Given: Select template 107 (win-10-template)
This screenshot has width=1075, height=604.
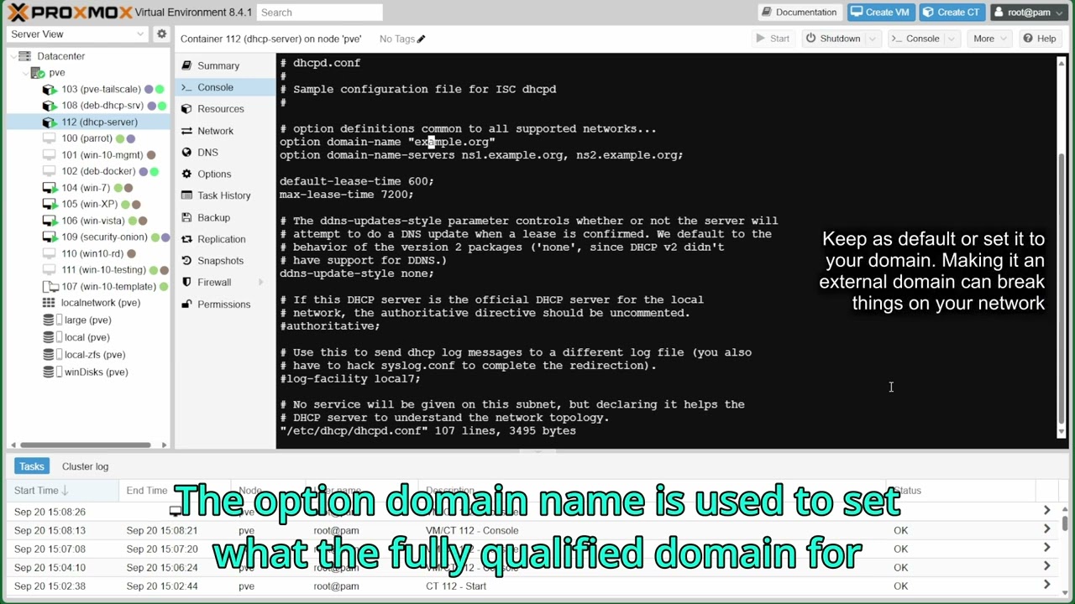Looking at the screenshot, I should click(x=108, y=286).
